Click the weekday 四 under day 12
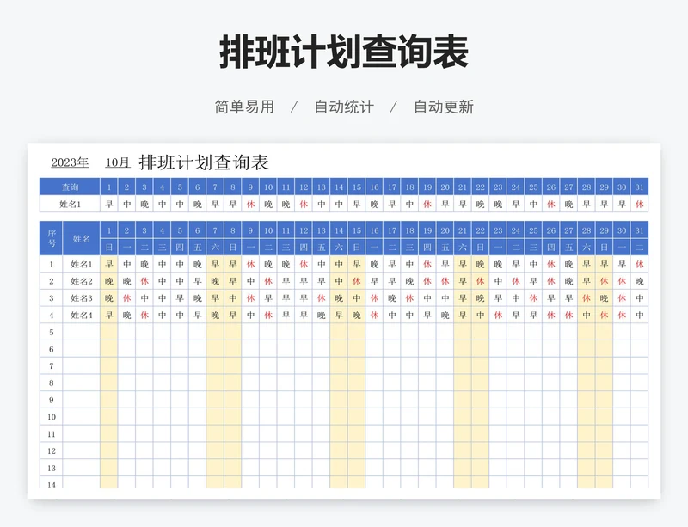Viewport: 688px width, 527px height. click(304, 248)
